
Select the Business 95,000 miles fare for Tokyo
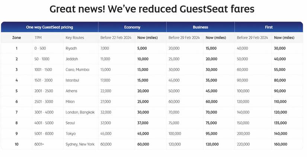[211, 134]
